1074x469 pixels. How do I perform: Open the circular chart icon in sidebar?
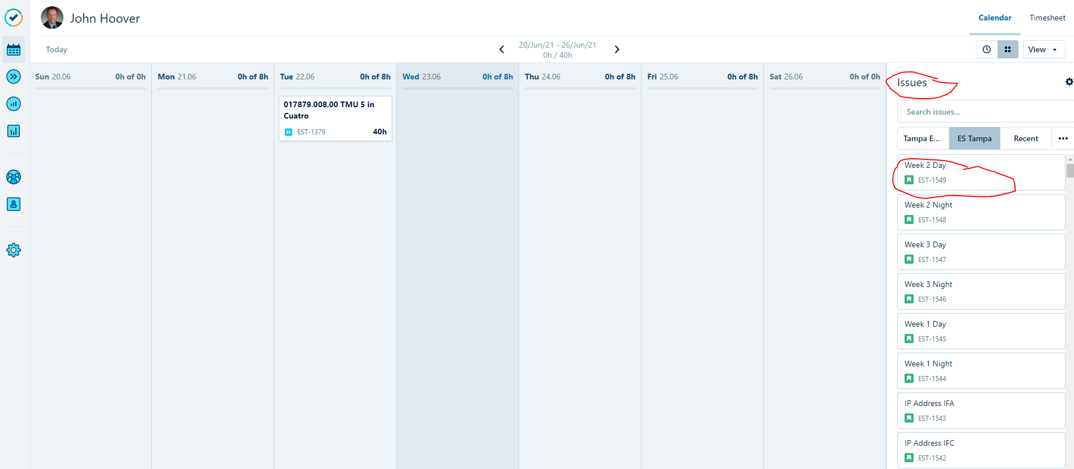[x=14, y=104]
